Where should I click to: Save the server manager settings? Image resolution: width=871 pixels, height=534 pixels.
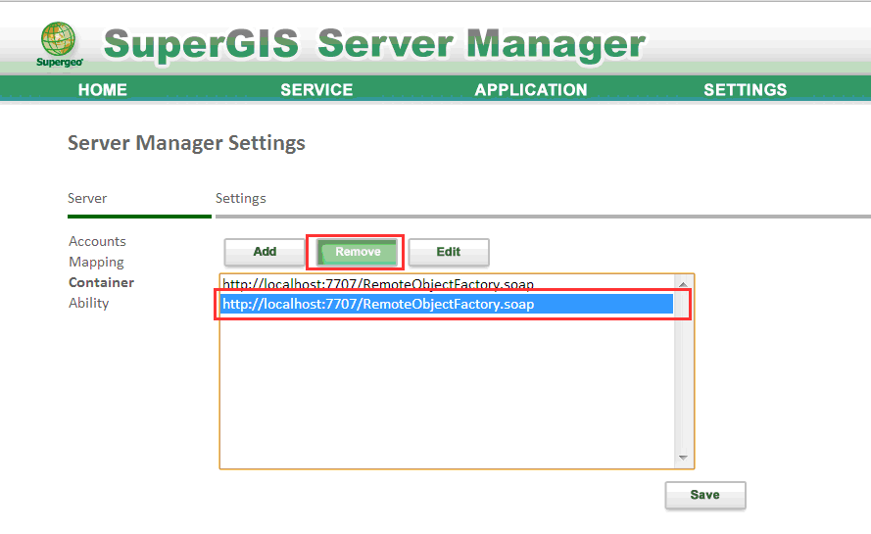pyautogui.click(x=704, y=495)
